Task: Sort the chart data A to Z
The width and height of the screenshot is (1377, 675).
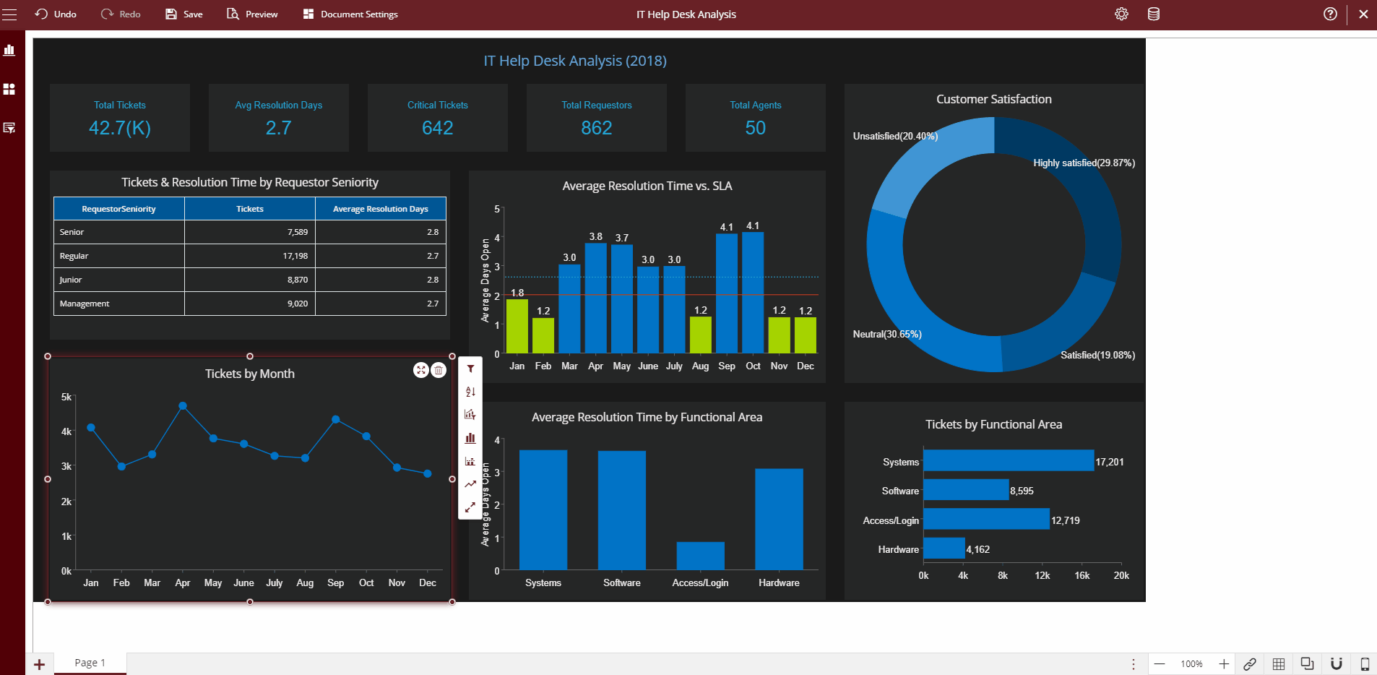Action: click(x=470, y=392)
